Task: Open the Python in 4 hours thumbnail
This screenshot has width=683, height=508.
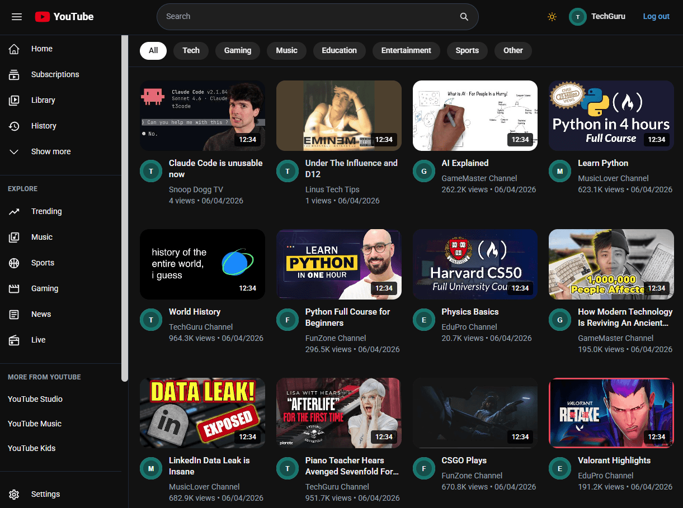Action: pyautogui.click(x=611, y=116)
